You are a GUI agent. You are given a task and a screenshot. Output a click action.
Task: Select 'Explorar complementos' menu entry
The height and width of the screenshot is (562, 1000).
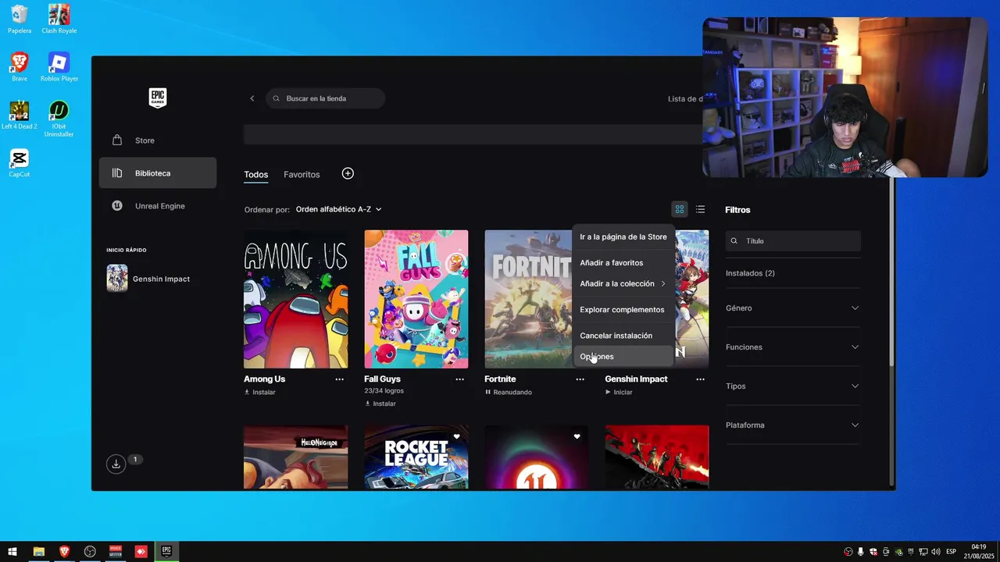[x=623, y=310]
